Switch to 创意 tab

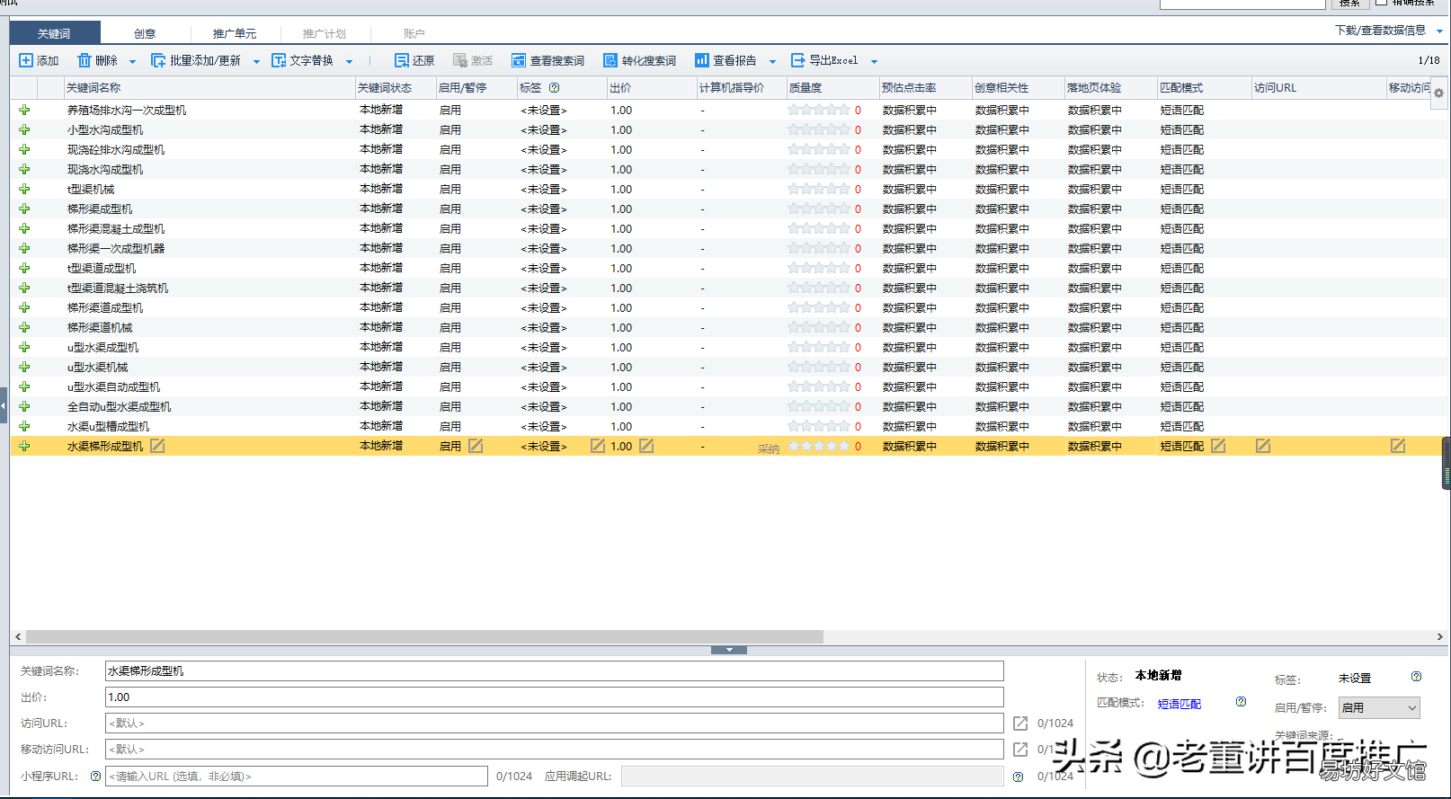click(x=145, y=33)
